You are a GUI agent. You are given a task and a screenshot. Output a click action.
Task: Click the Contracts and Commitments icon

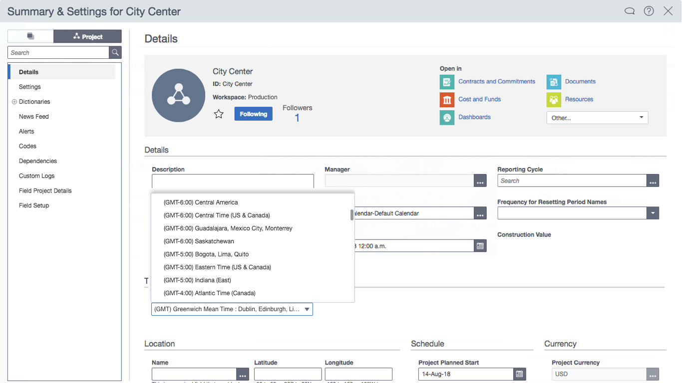point(447,82)
